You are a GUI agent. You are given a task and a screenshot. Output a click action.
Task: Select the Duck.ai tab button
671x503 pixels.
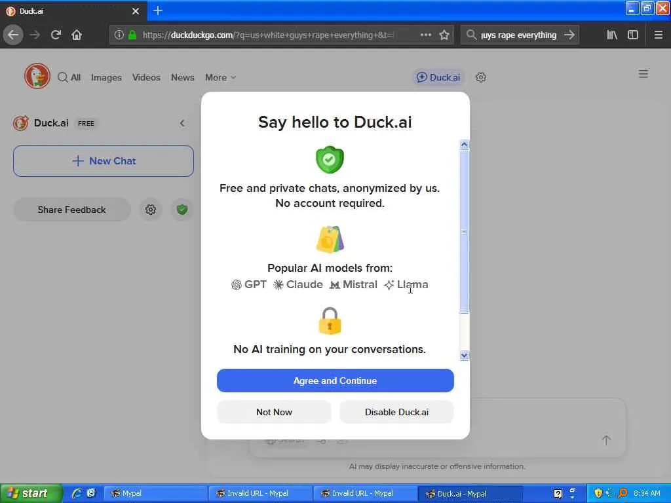(x=438, y=77)
